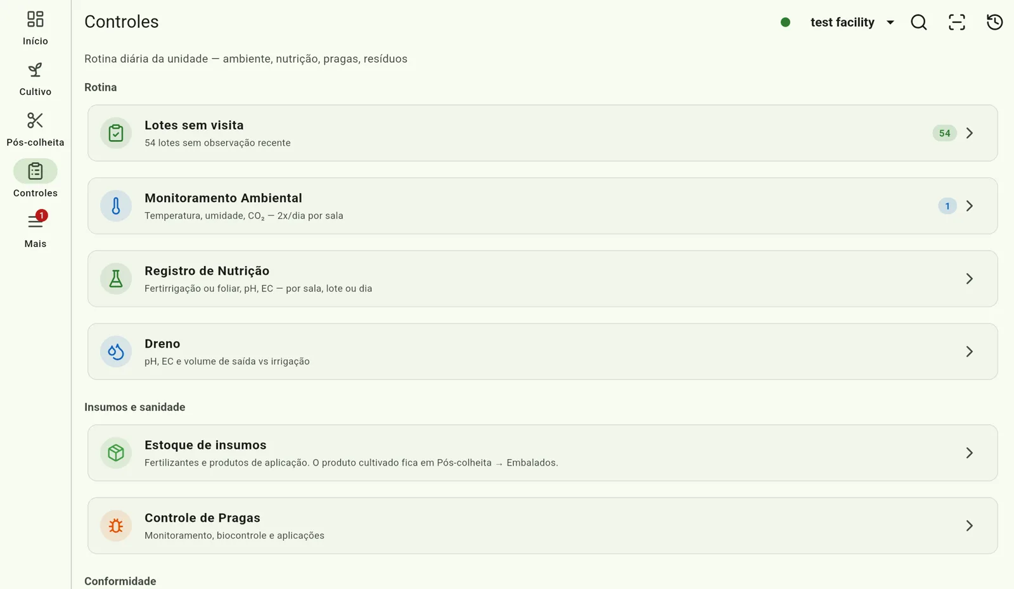This screenshot has height=589, width=1014.
Task: Click 'pH, EC e volume de saída' text
Action: click(x=200, y=362)
